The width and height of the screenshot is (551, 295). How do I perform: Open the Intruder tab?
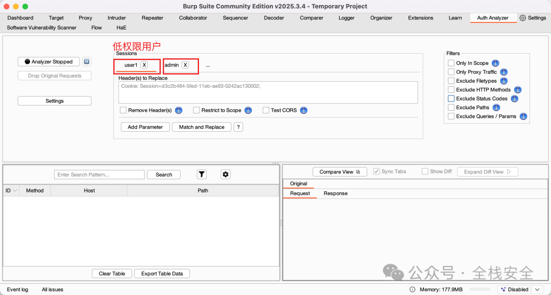pos(117,18)
